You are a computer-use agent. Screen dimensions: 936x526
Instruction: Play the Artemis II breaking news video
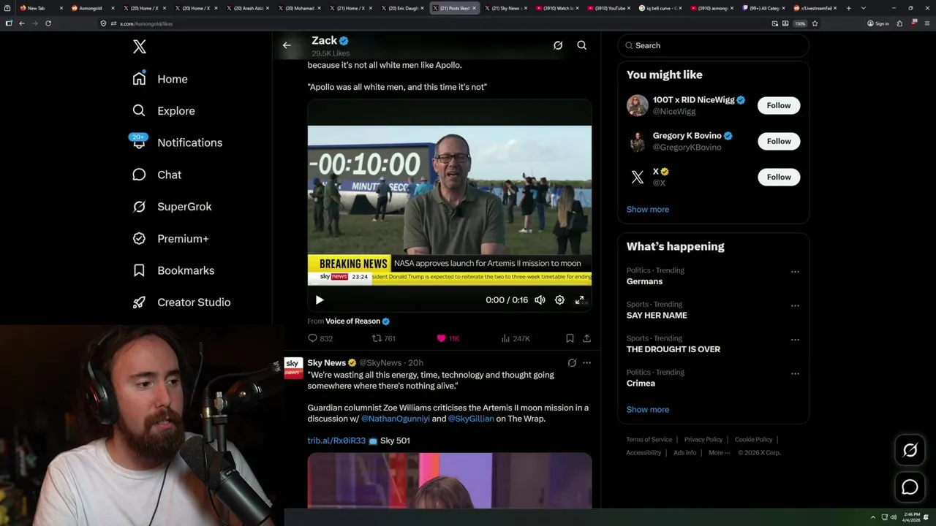point(320,300)
